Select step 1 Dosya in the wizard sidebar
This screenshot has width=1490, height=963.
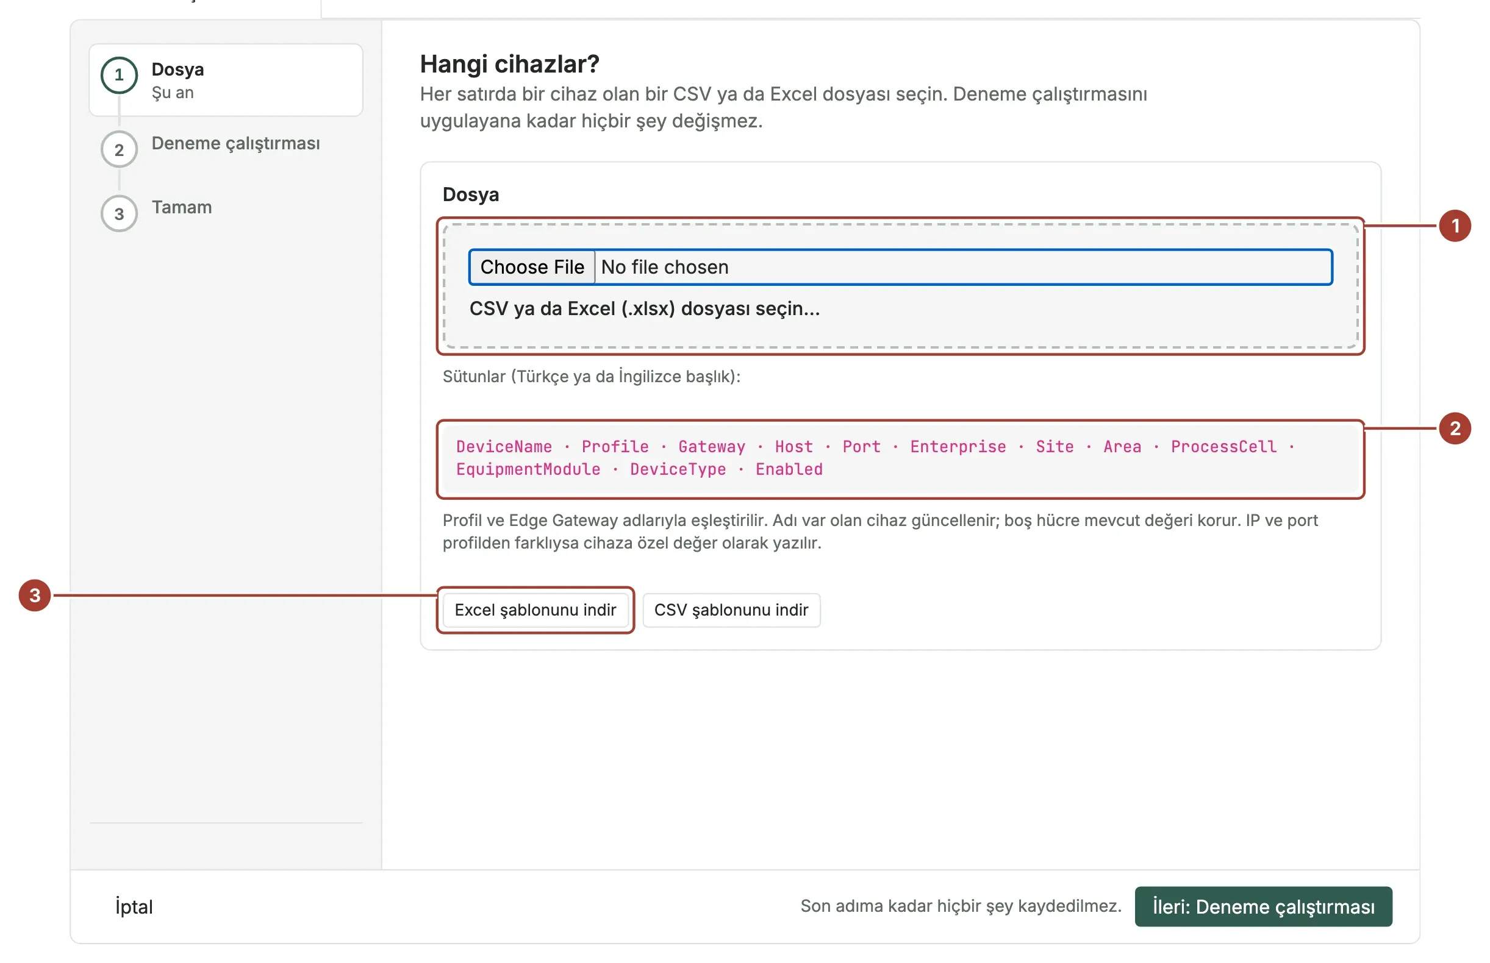coord(225,80)
